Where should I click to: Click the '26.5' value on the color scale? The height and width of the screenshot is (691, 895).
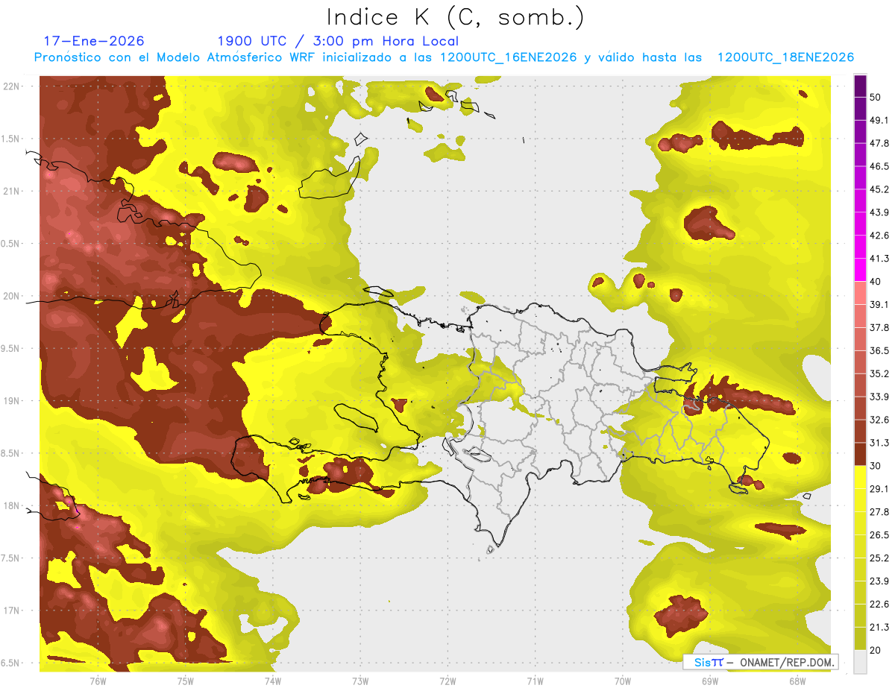[879, 535]
